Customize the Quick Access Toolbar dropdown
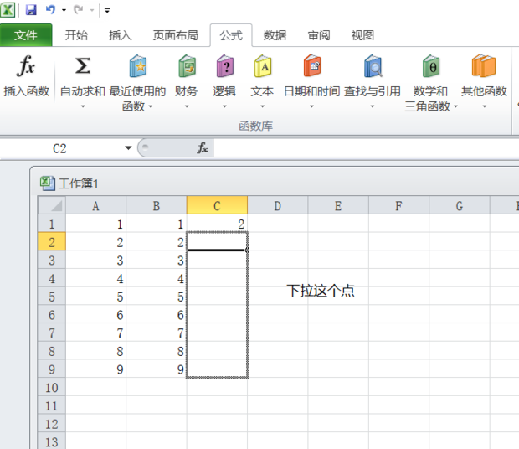This screenshot has width=519, height=449. pyautogui.click(x=107, y=10)
